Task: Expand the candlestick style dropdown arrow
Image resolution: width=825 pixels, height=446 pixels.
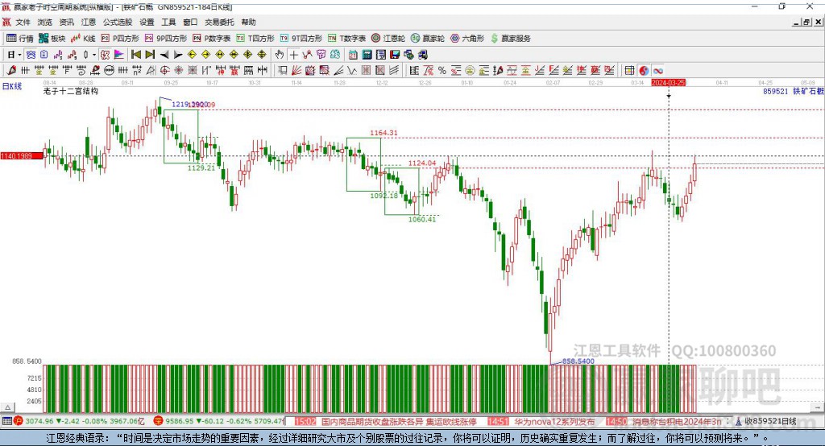Action: tap(94, 54)
